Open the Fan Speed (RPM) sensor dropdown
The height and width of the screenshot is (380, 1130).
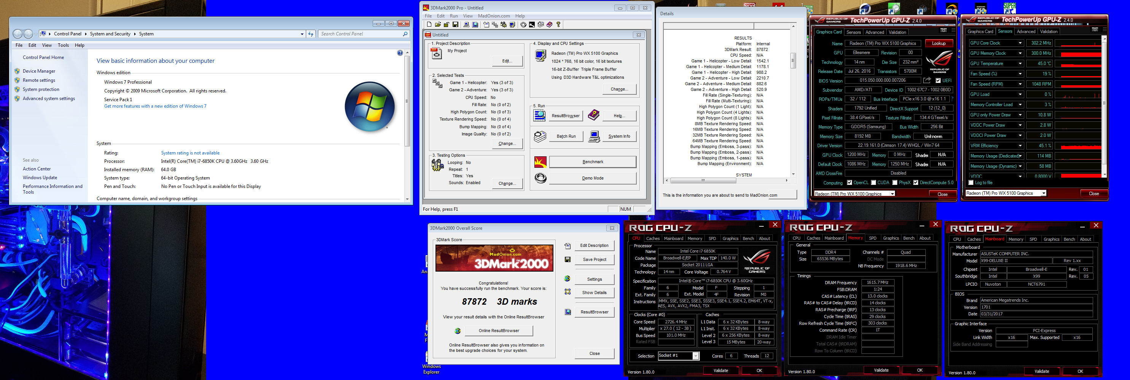(x=1020, y=84)
